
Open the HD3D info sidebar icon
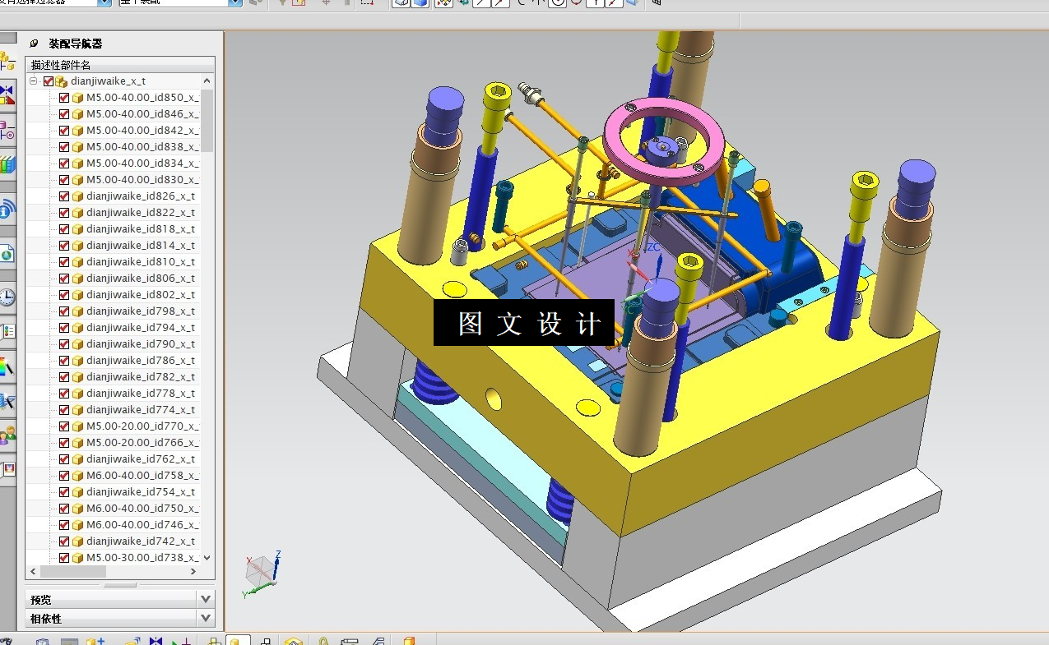[7, 210]
